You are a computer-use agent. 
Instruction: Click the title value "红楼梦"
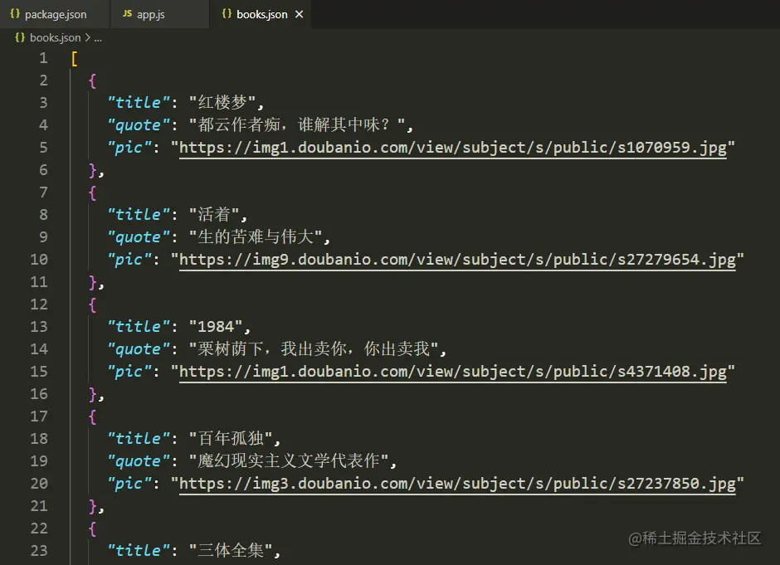tap(222, 102)
